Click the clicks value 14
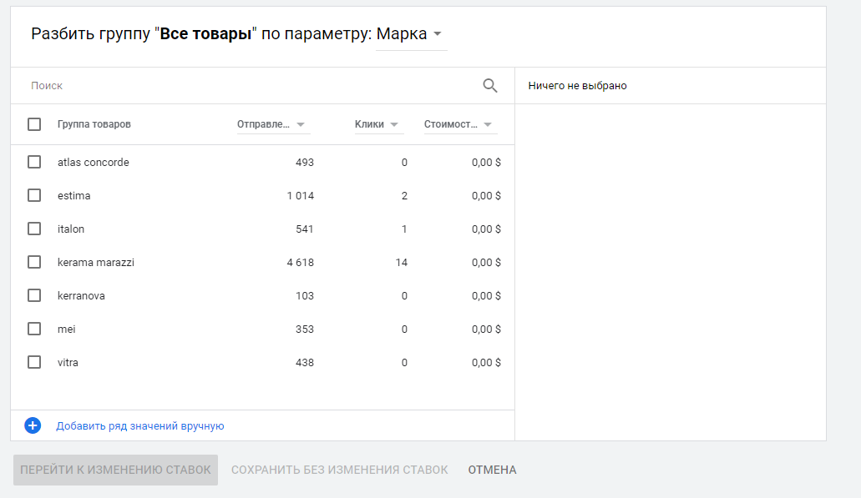 coord(402,263)
